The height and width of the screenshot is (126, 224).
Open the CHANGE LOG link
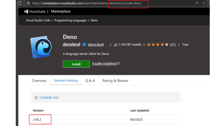(49, 98)
